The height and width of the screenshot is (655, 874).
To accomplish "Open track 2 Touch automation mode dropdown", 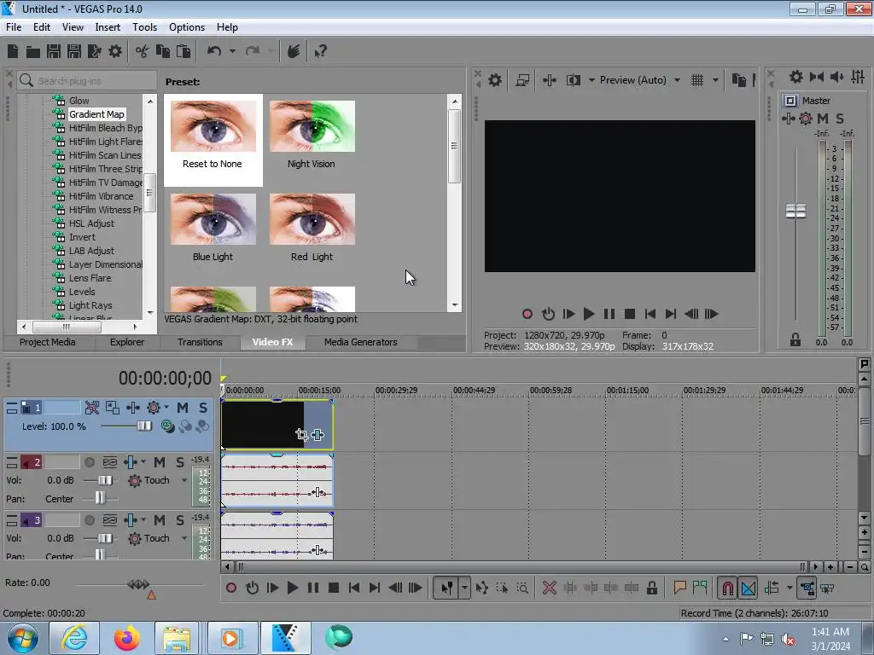I will tap(184, 480).
